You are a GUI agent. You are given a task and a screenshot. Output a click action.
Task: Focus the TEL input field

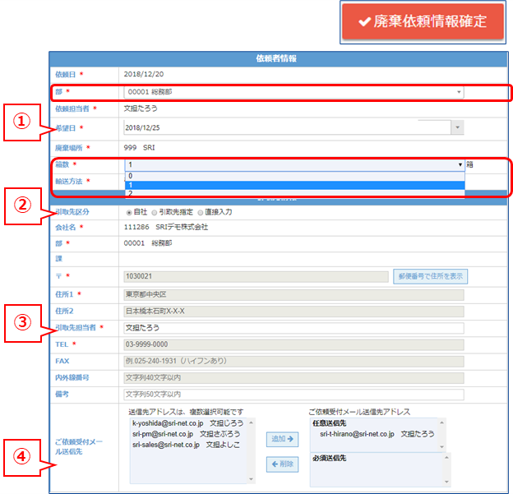click(x=293, y=344)
